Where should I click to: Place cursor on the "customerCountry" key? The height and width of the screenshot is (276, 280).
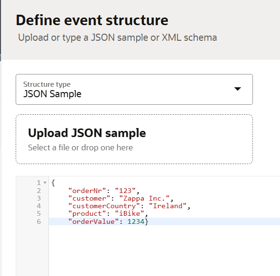click(x=104, y=206)
